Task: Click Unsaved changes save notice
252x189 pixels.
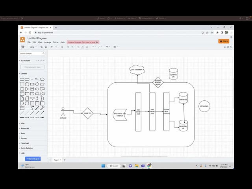Action: click(83, 42)
